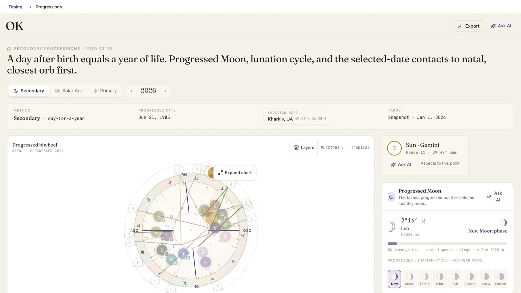521x293 pixels.
Task: Open the Kharkiv, UA location selector
Action: pyautogui.click(x=297, y=116)
